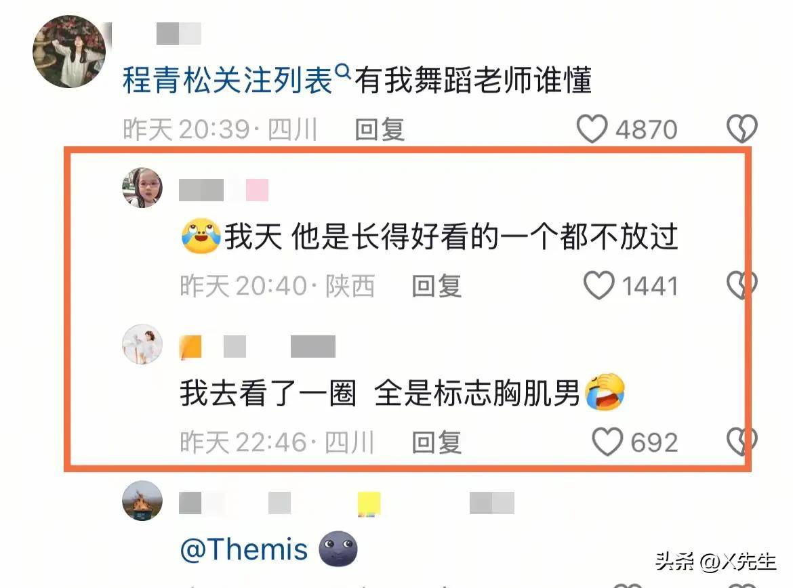Like the comment with 692 likes
The width and height of the screenshot is (793, 588).
pyautogui.click(x=607, y=442)
